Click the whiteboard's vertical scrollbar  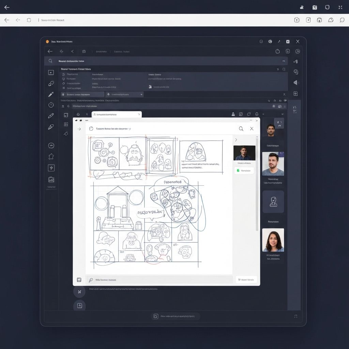coord(257,184)
